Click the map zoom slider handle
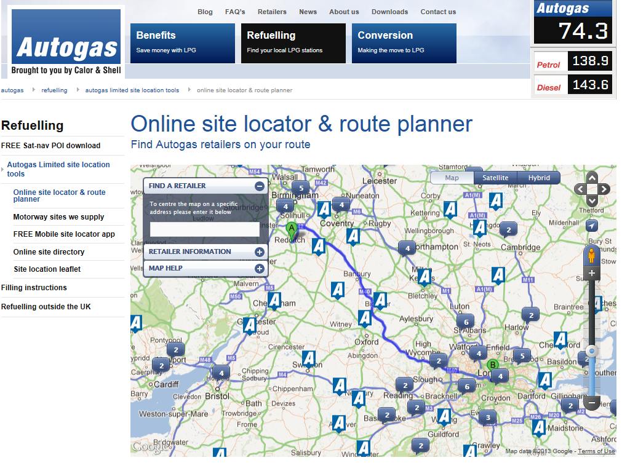 coord(592,352)
